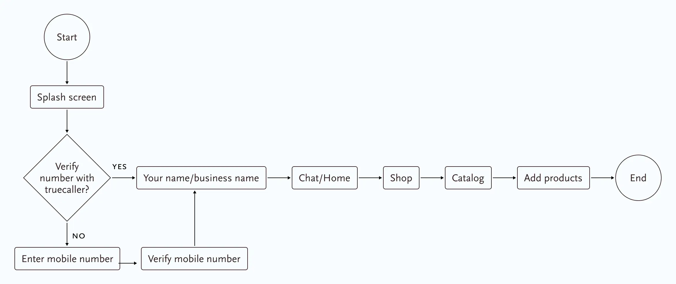
Task: Select the arrow from Add products to End
Action: click(x=602, y=178)
